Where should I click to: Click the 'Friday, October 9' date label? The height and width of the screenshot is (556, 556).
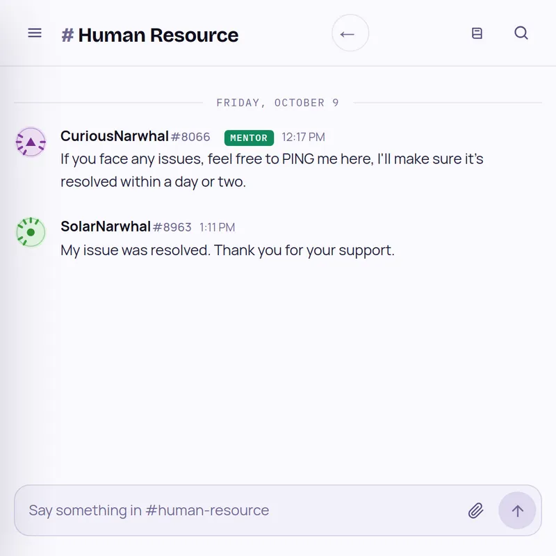tap(277, 103)
